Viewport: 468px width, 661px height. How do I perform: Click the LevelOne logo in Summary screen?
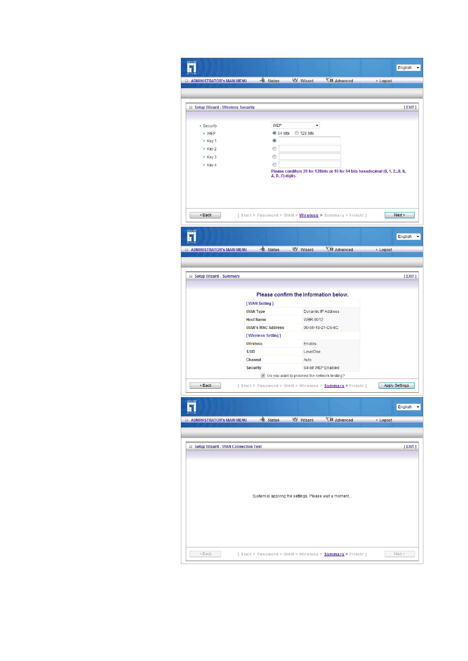pyautogui.click(x=192, y=236)
